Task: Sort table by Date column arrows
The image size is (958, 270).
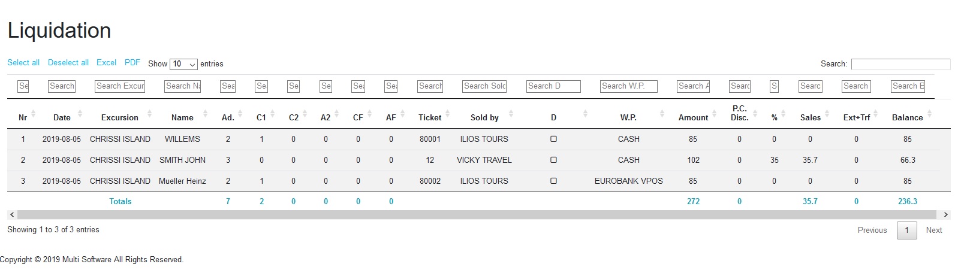Action: [x=80, y=114]
